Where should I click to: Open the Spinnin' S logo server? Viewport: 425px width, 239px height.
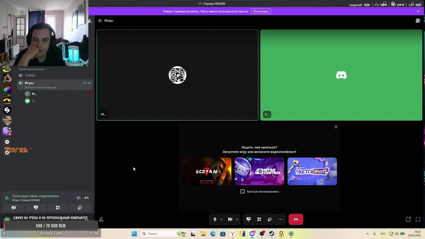point(7,110)
